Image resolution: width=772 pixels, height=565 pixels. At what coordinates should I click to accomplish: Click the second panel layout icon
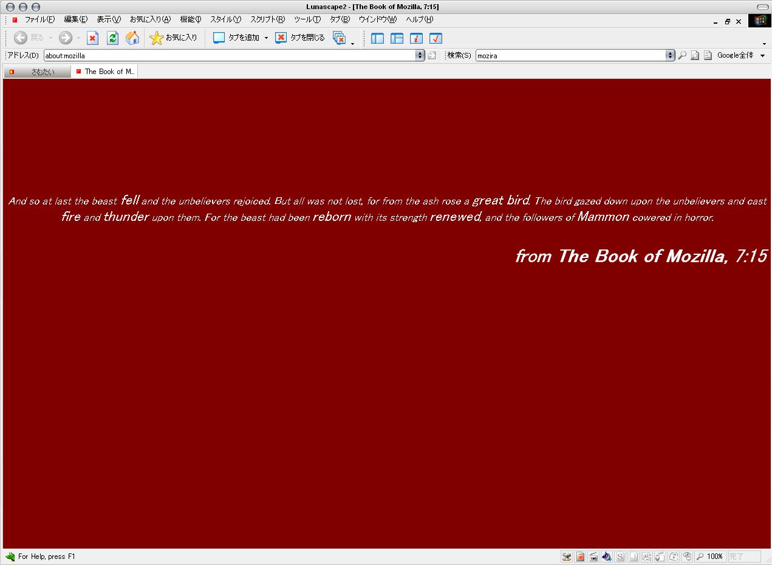397,38
